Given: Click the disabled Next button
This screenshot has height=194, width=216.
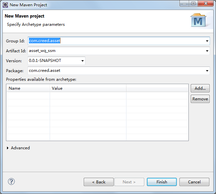Looking at the screenshot, I should coord(129,182).
